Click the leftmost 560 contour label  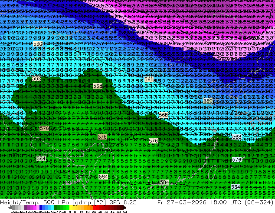[38, 44]
